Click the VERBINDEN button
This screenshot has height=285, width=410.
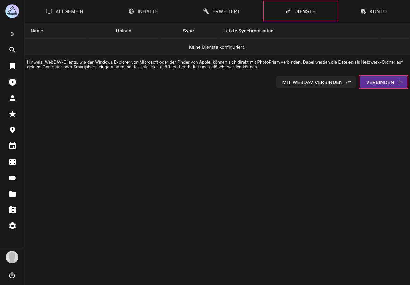click(x=383, y=82)
